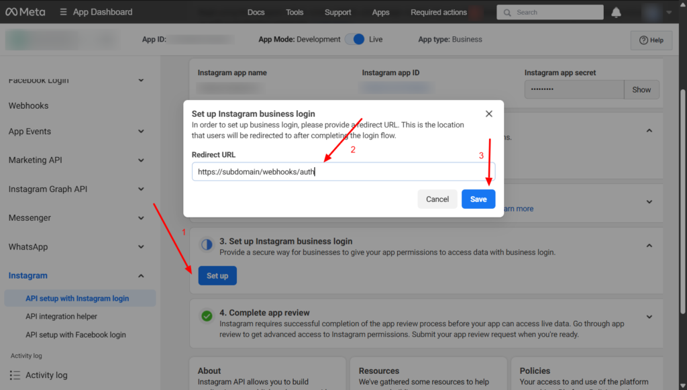Click the 'App type: Business' text

(450, 40)
